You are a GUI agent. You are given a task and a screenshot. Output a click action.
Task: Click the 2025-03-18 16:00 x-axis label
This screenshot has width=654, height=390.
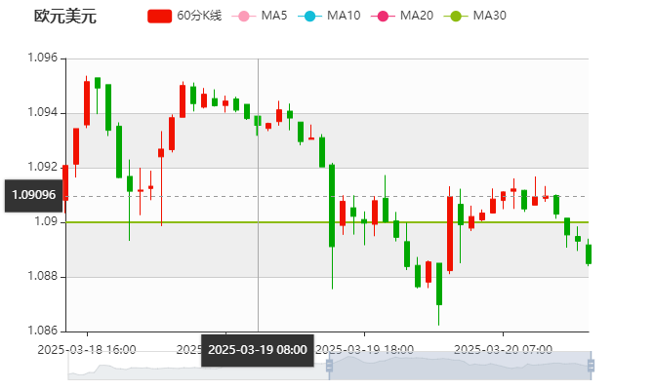(87, 349)
